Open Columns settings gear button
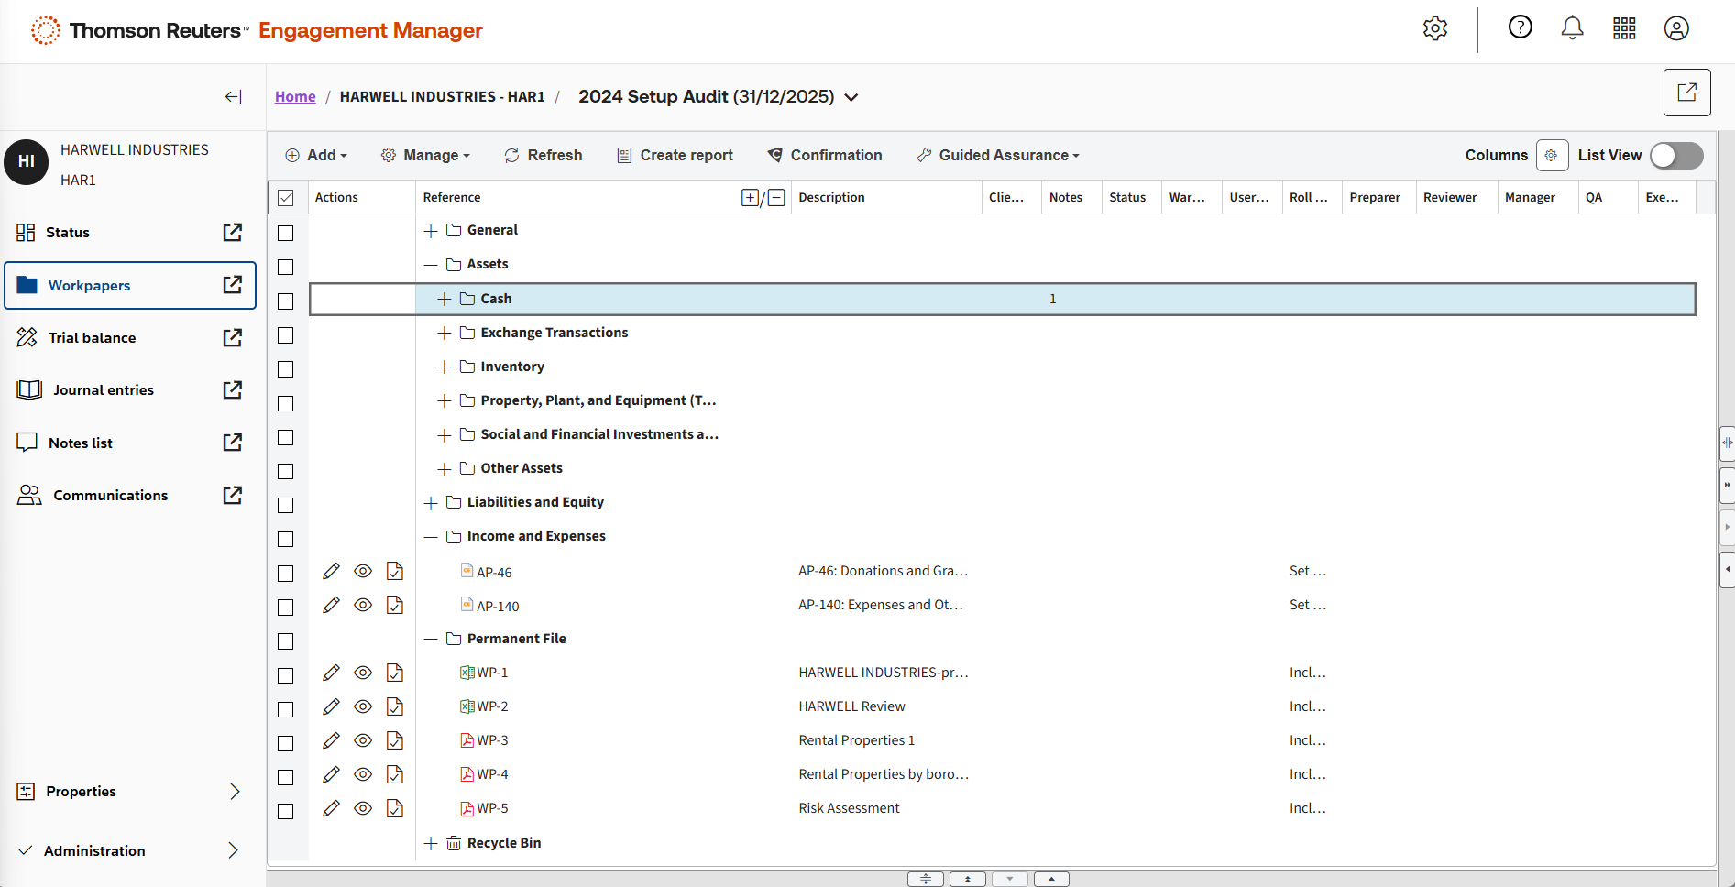 1551,156
